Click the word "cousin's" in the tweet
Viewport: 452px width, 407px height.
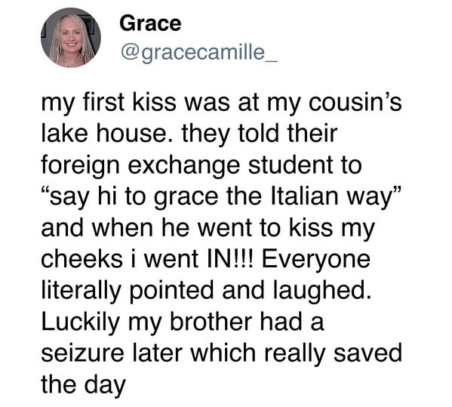[355, 103]
